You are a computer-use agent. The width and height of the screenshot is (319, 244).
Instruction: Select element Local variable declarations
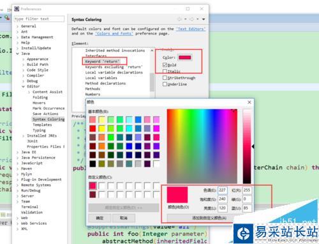click(x=114, y=72)
